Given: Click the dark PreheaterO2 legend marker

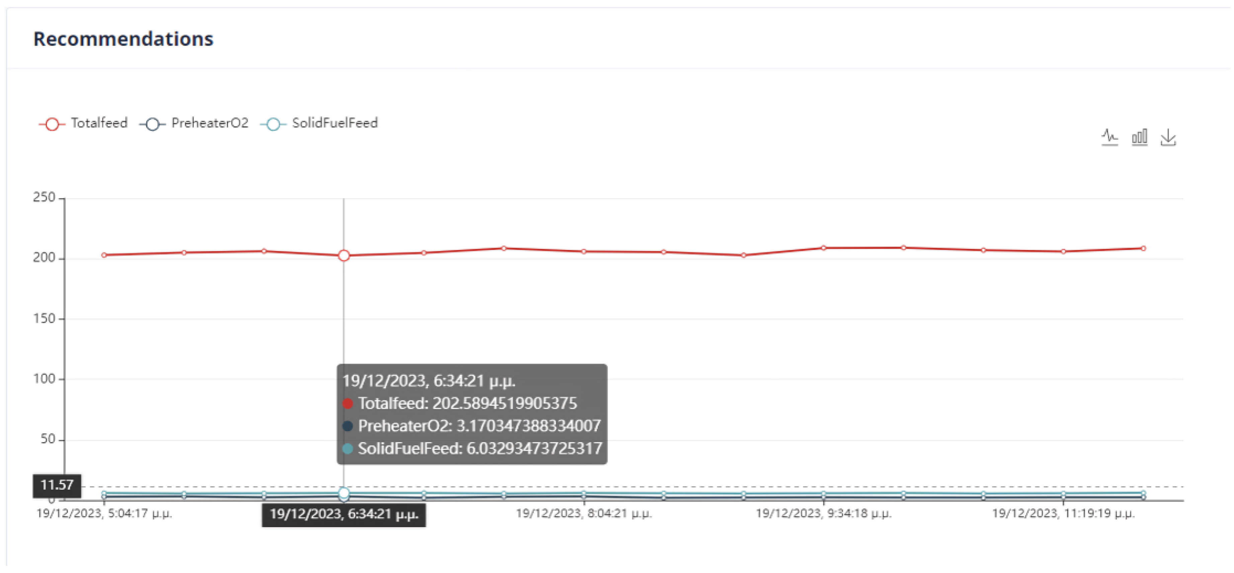Looking at the screenshot, I should click(x=152, y=124).
